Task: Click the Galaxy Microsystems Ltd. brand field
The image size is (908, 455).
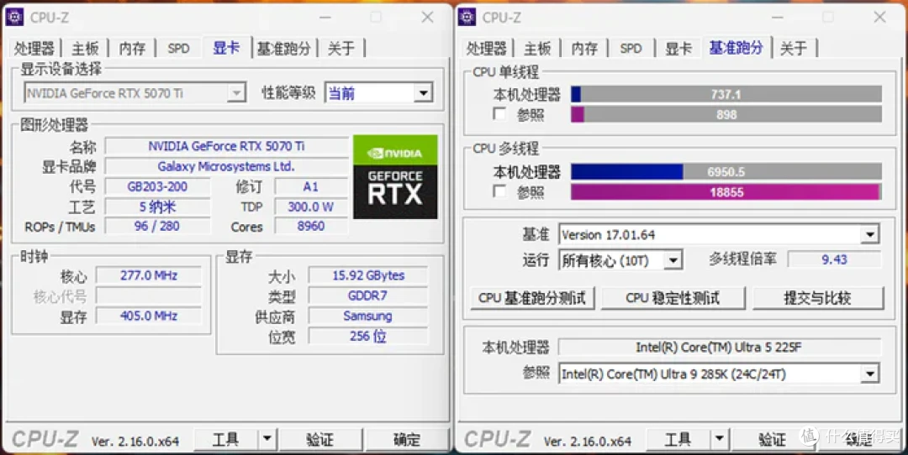Action: [226, 166]
